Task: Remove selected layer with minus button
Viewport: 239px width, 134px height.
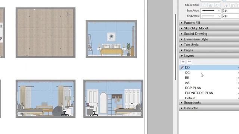Action: [x=189, y=62]
